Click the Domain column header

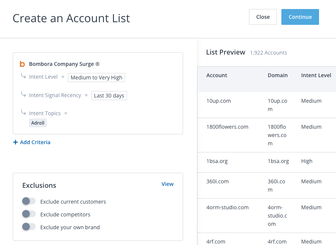[278, 75]
